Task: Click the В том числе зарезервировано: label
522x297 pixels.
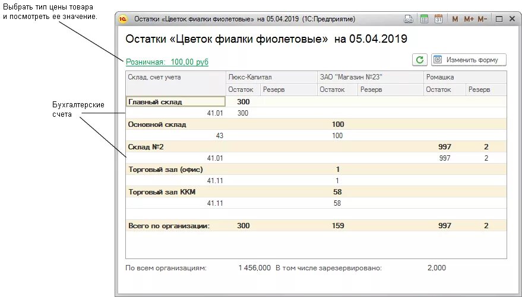Action: (328, 268)
